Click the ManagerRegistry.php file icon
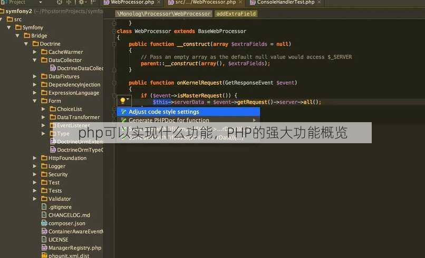 [44, 247]
